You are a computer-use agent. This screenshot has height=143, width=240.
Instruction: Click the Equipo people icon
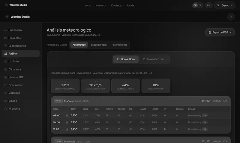click(x=5, y=101)
